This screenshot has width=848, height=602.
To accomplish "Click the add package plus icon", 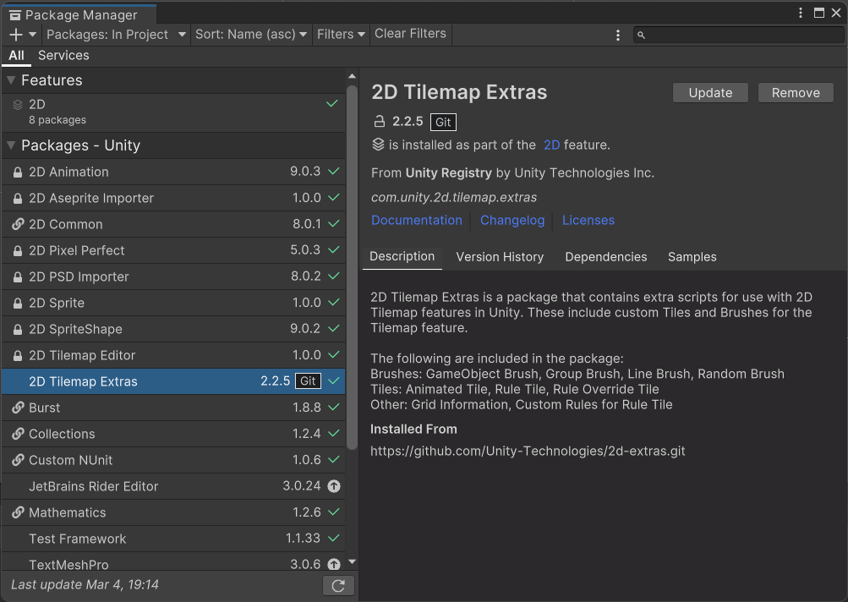I will click(x=16, y=35).
